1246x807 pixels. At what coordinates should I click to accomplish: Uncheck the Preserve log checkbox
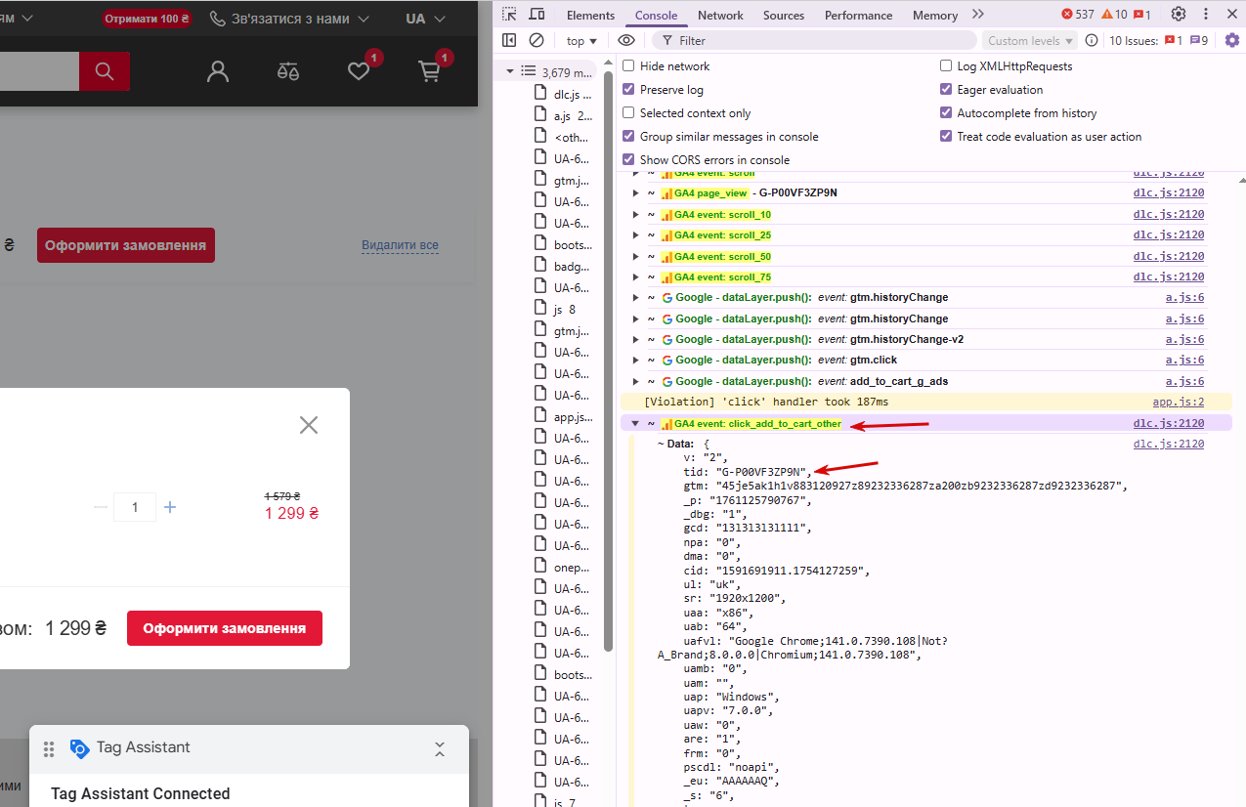pyautogui.click(x=629, y=90)
